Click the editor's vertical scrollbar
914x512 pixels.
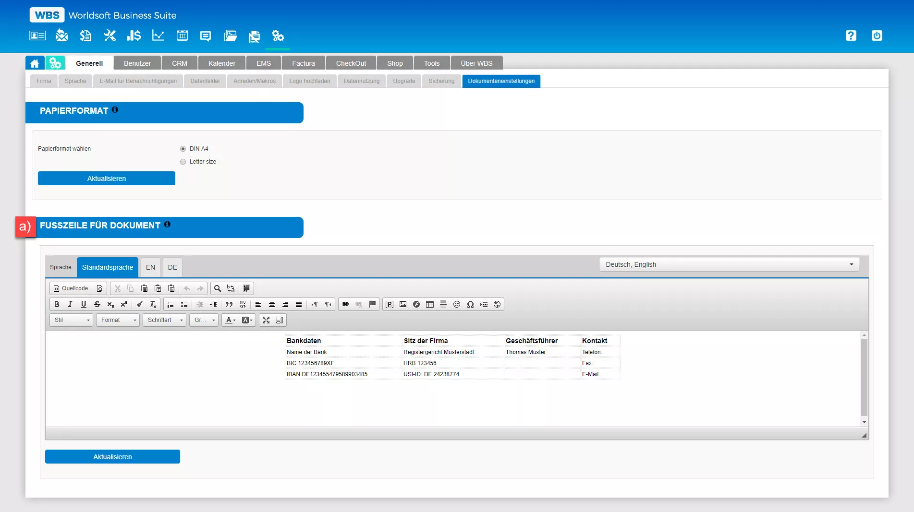[865, 378]
